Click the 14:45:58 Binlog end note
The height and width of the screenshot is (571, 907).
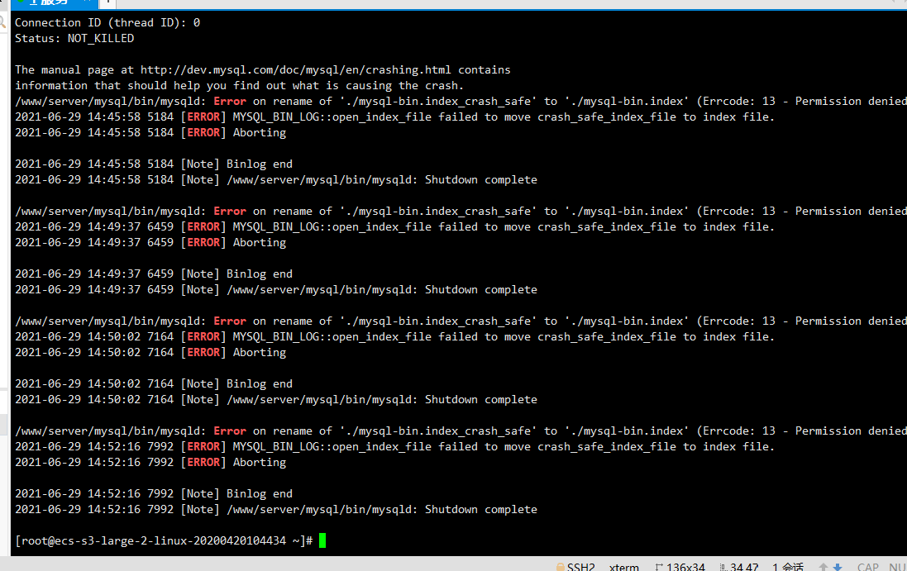tap(154, 164)
